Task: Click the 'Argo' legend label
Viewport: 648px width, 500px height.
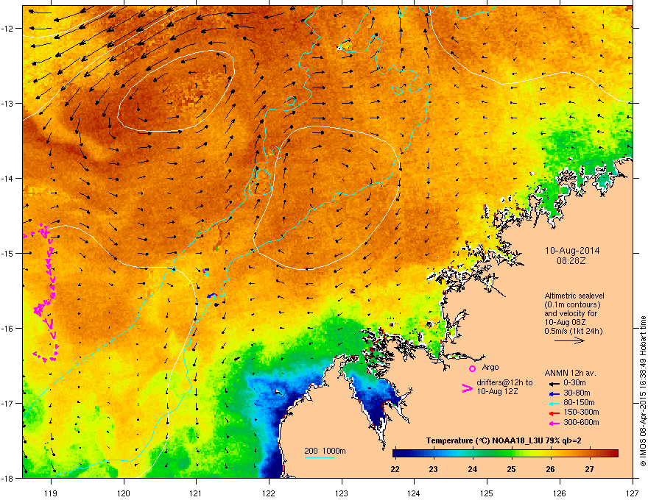Action: tap(490, 367)
